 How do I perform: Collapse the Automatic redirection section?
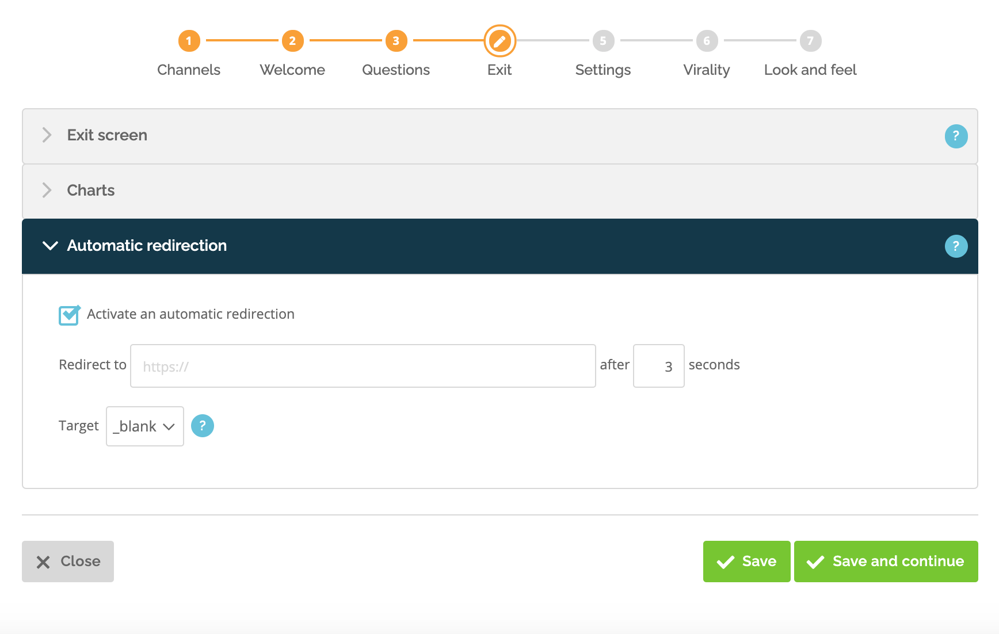point(500,246)
